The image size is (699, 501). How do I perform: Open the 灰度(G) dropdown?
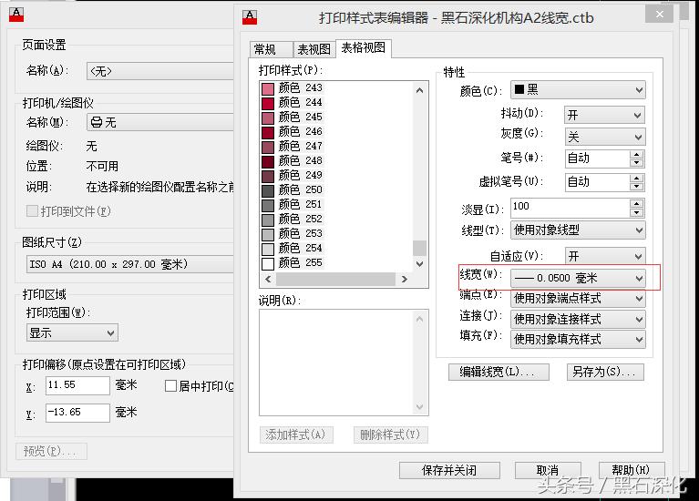tap(605, 137)
